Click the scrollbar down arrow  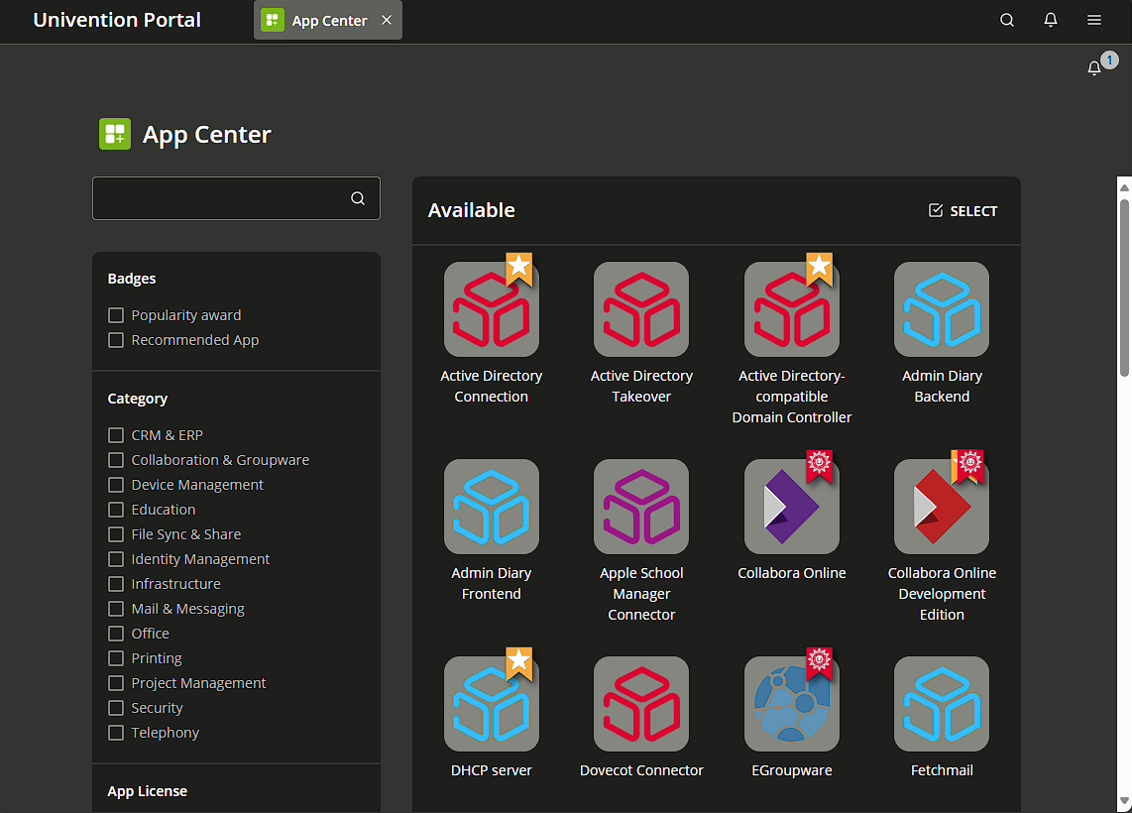pyautogui.click(x=1124, y=801)
